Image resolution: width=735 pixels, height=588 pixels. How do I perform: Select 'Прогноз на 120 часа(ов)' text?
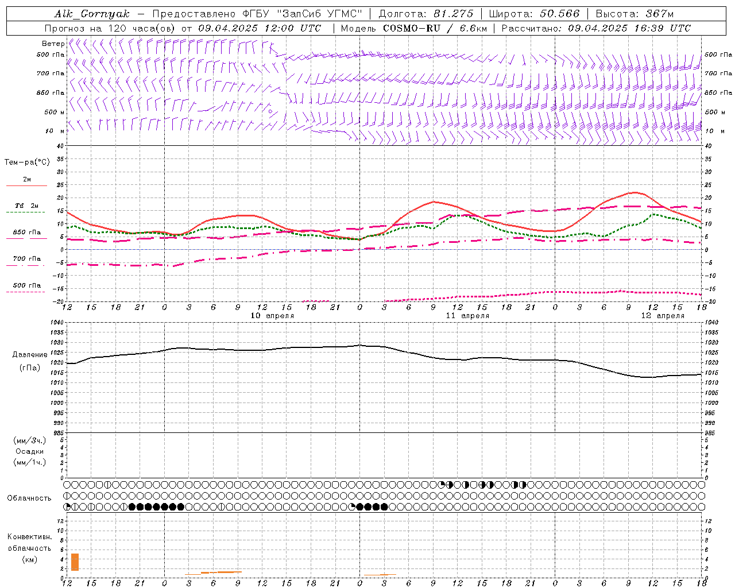110,28
